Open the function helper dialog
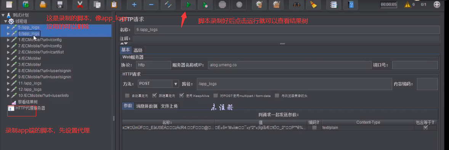The image size is (449, 150). coord(333,4)
